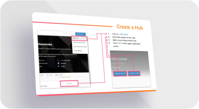Click the CHANGE COVER button
Image resolution: width=199 pixels, height=109 pixels.
(x=134, y=73)
